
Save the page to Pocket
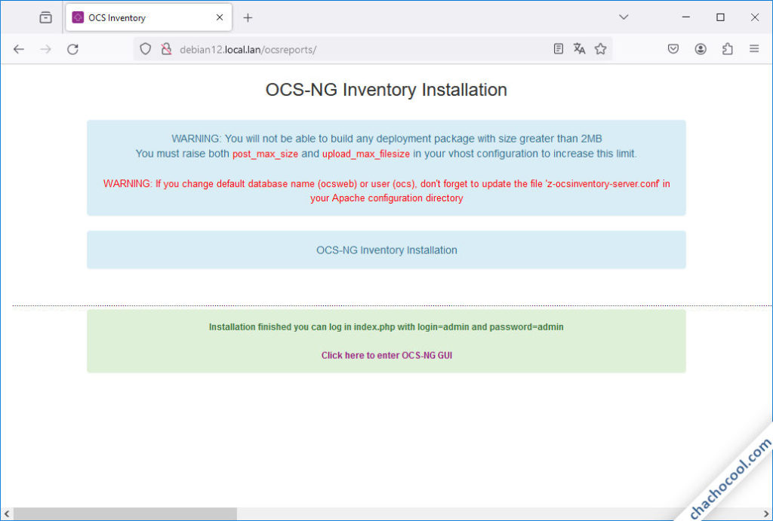[x=673, y=48]
